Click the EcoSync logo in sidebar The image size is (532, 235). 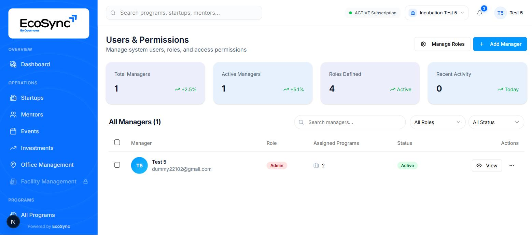coord(48,23)
